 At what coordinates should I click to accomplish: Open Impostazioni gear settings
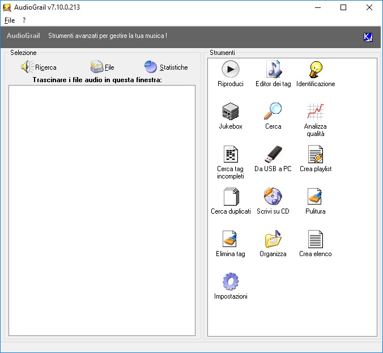click(x=231, y=286)
